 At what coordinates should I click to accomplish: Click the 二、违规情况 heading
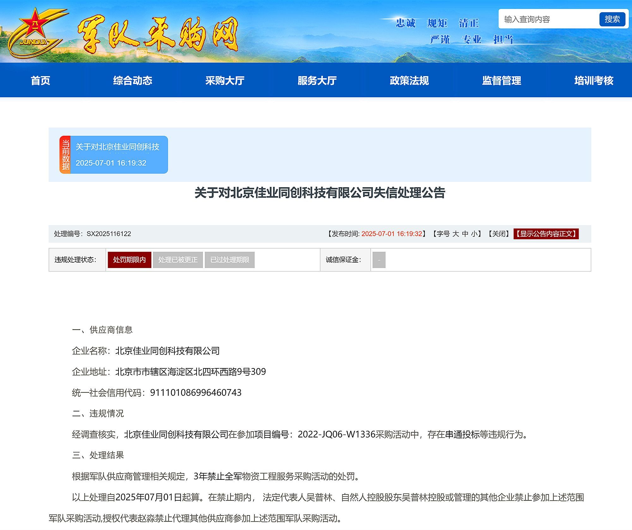point(98,413)
